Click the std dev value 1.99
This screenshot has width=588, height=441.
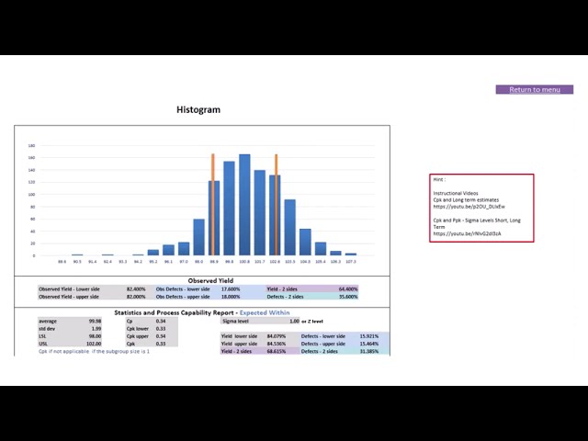tap(96, 329)
